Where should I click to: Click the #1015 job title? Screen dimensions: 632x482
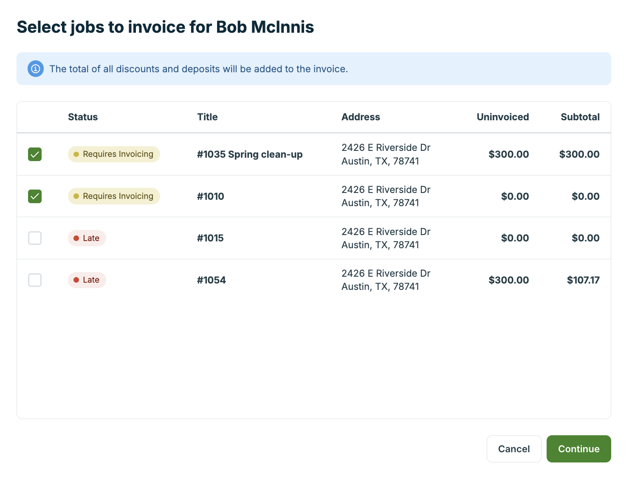point(210,238)
